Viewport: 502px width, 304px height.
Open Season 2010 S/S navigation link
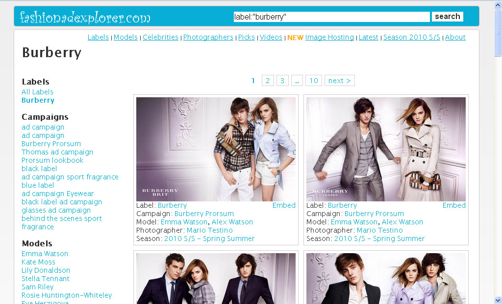point(412,37)
